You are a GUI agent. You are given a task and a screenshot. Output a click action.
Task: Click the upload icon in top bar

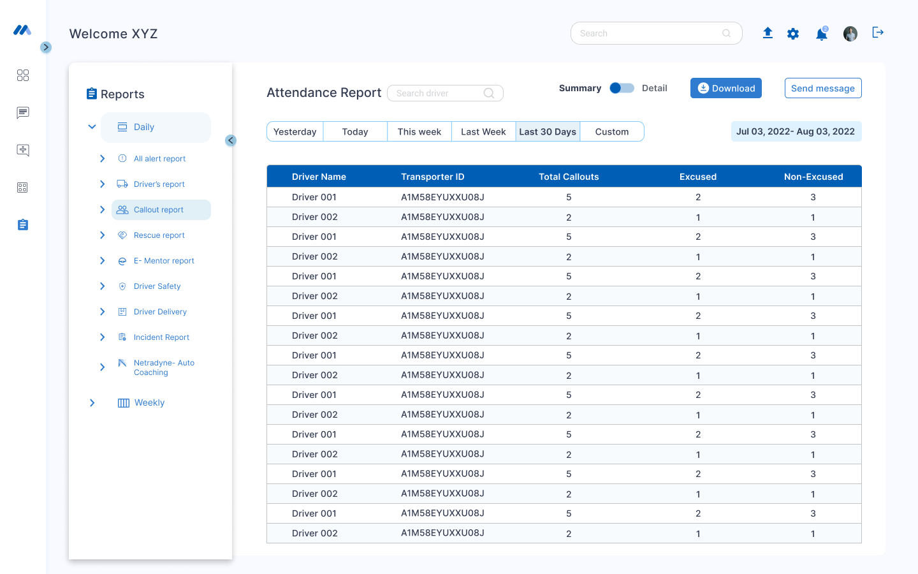coord(768,33)
